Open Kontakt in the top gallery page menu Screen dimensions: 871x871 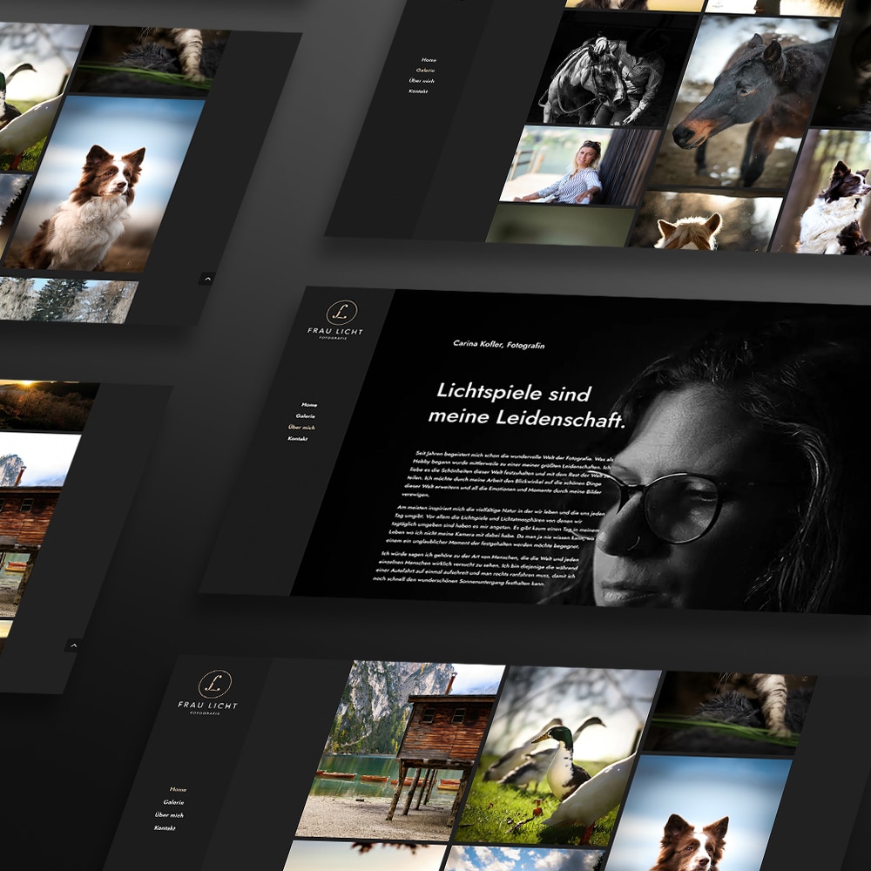point(419,91)
